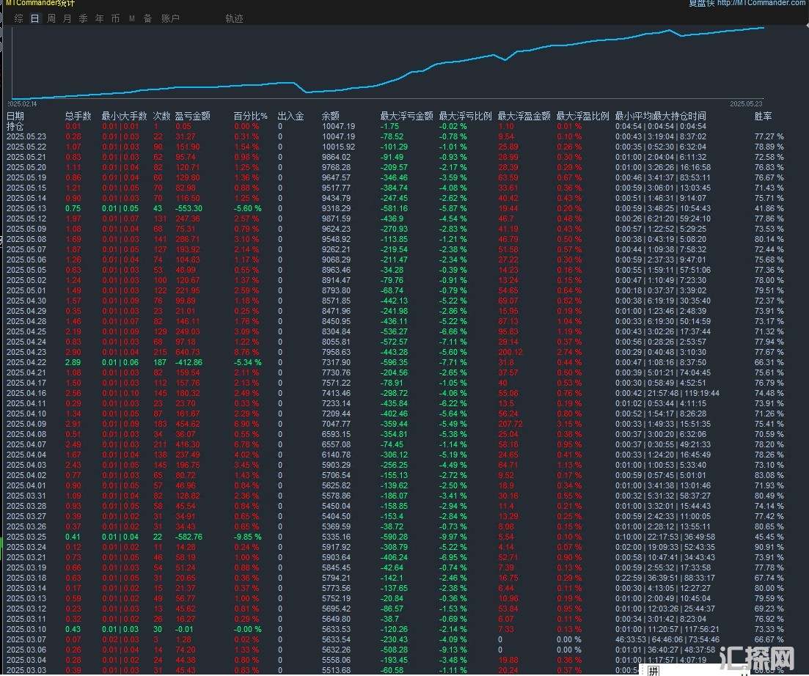Click the 胜率 win rate column header

coord(763,116)
